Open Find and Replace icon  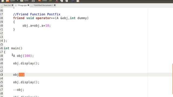(x=78, y=1)
